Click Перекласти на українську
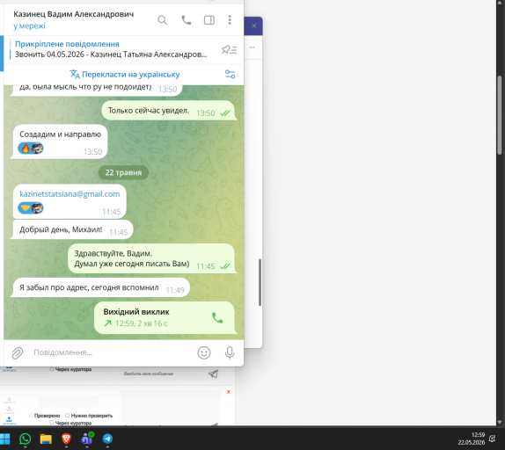This screenshot has height=450, width=505. [125, 75]
